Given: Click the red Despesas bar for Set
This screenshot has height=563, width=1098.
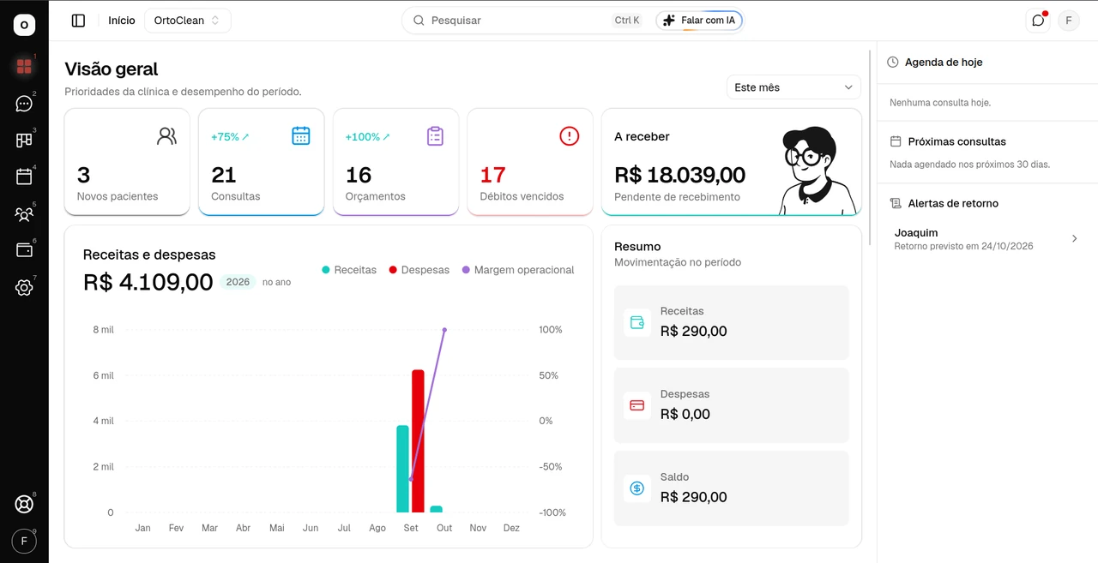Looking at the screenshot, I should [419, 441].
